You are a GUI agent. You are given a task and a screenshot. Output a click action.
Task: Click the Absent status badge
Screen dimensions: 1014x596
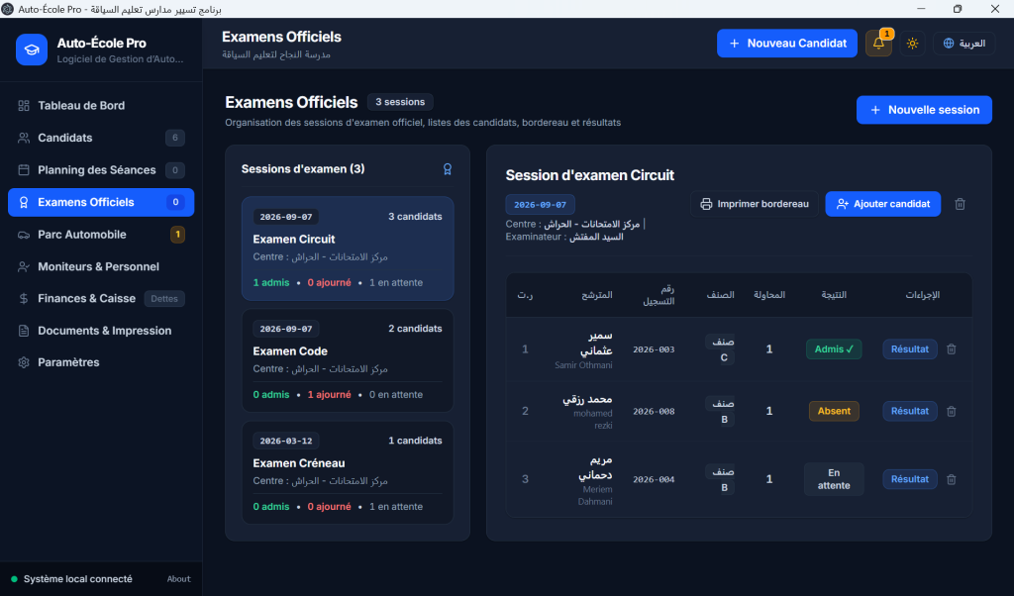(834, 411)
